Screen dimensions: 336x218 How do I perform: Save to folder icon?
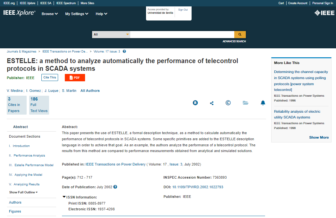tap(246, 103)
